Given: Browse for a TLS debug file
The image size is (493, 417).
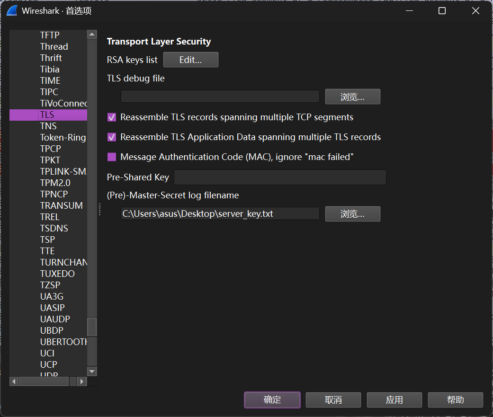Looking at the screenshot, I should click(x=352, y=97).
